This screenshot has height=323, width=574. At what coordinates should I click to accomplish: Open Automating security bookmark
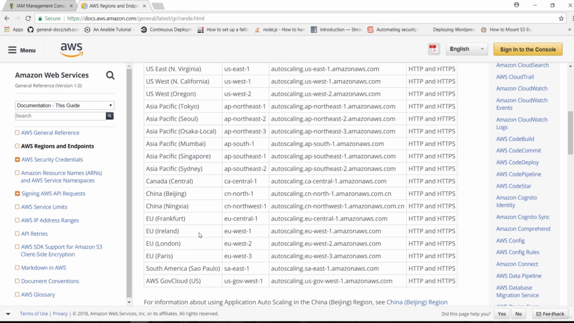392,30
